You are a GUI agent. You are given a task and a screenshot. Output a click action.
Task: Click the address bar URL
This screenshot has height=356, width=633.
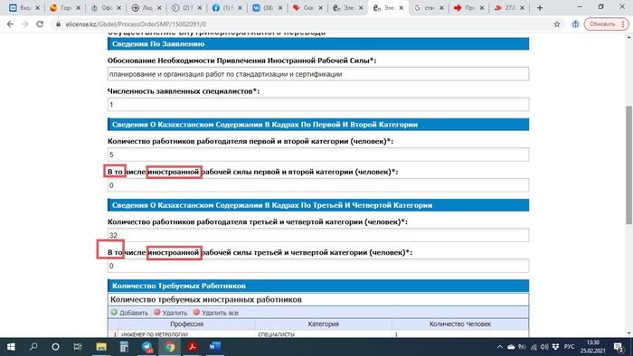click(x=136, y=24)
